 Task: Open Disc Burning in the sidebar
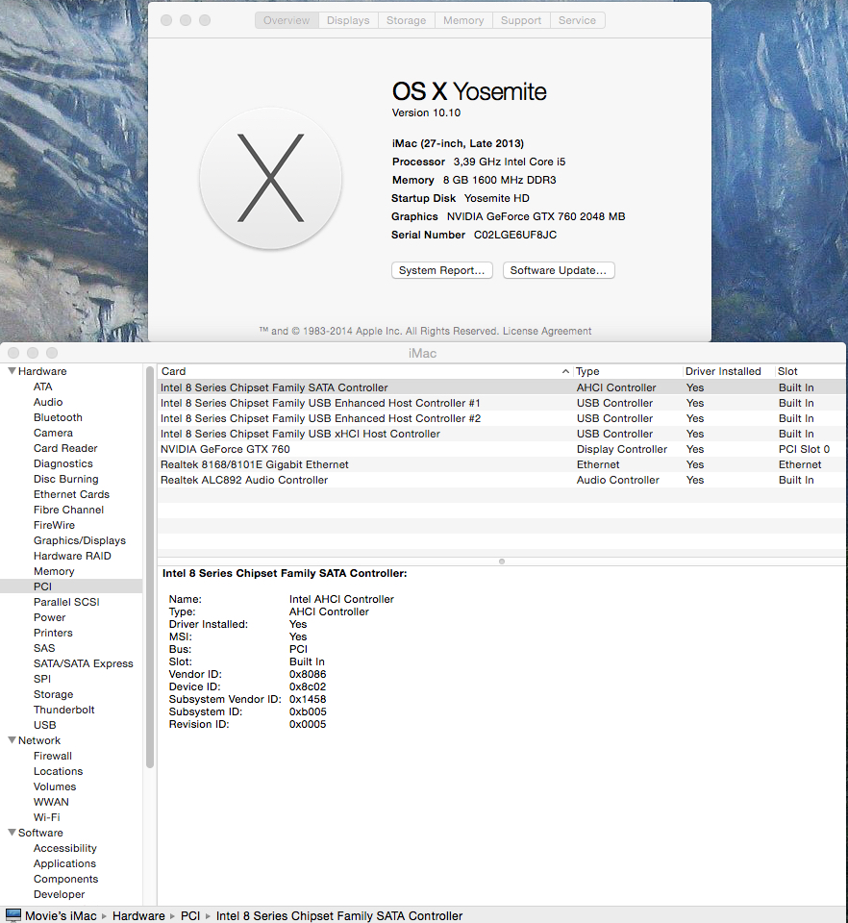point(66,479)
